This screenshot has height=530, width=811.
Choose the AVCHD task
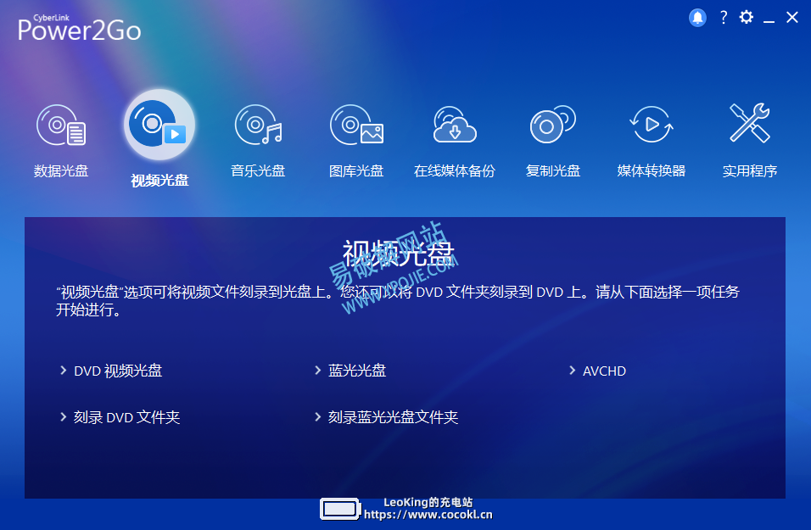click(x=604, y=371)
